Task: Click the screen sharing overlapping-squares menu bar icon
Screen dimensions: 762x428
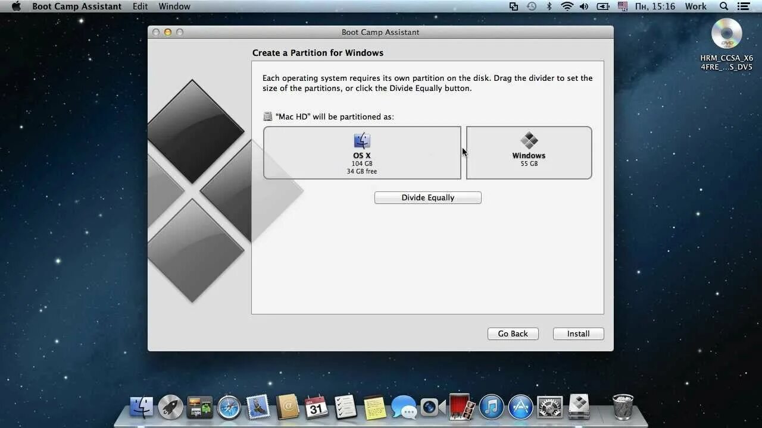Action: pos(514,7)
